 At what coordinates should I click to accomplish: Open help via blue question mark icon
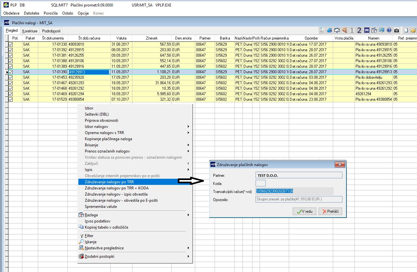389,30
